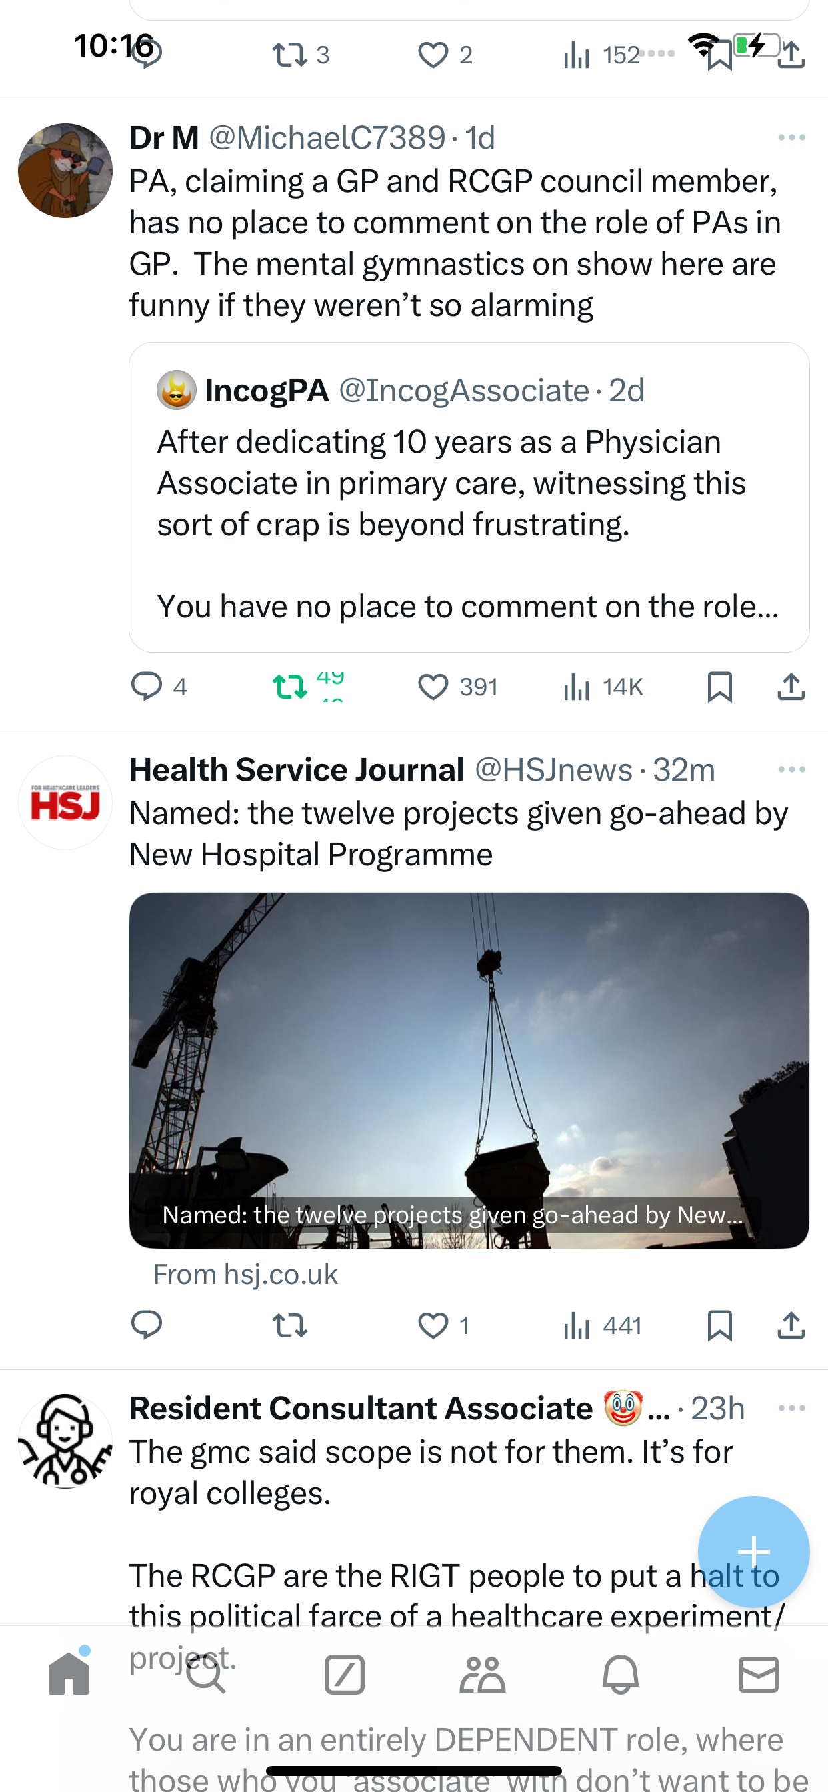This screenshot has width=828, height=1792.
Task: Open the HSJ crane article image
Action: click(x=469, y=1070)
